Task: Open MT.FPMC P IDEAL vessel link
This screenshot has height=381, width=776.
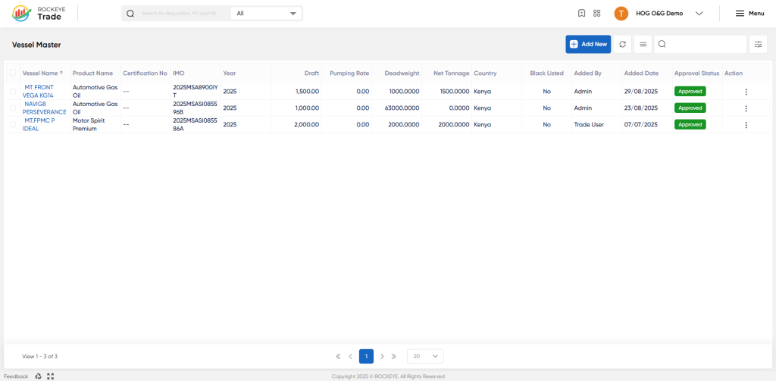Action: tap(39, 125)
